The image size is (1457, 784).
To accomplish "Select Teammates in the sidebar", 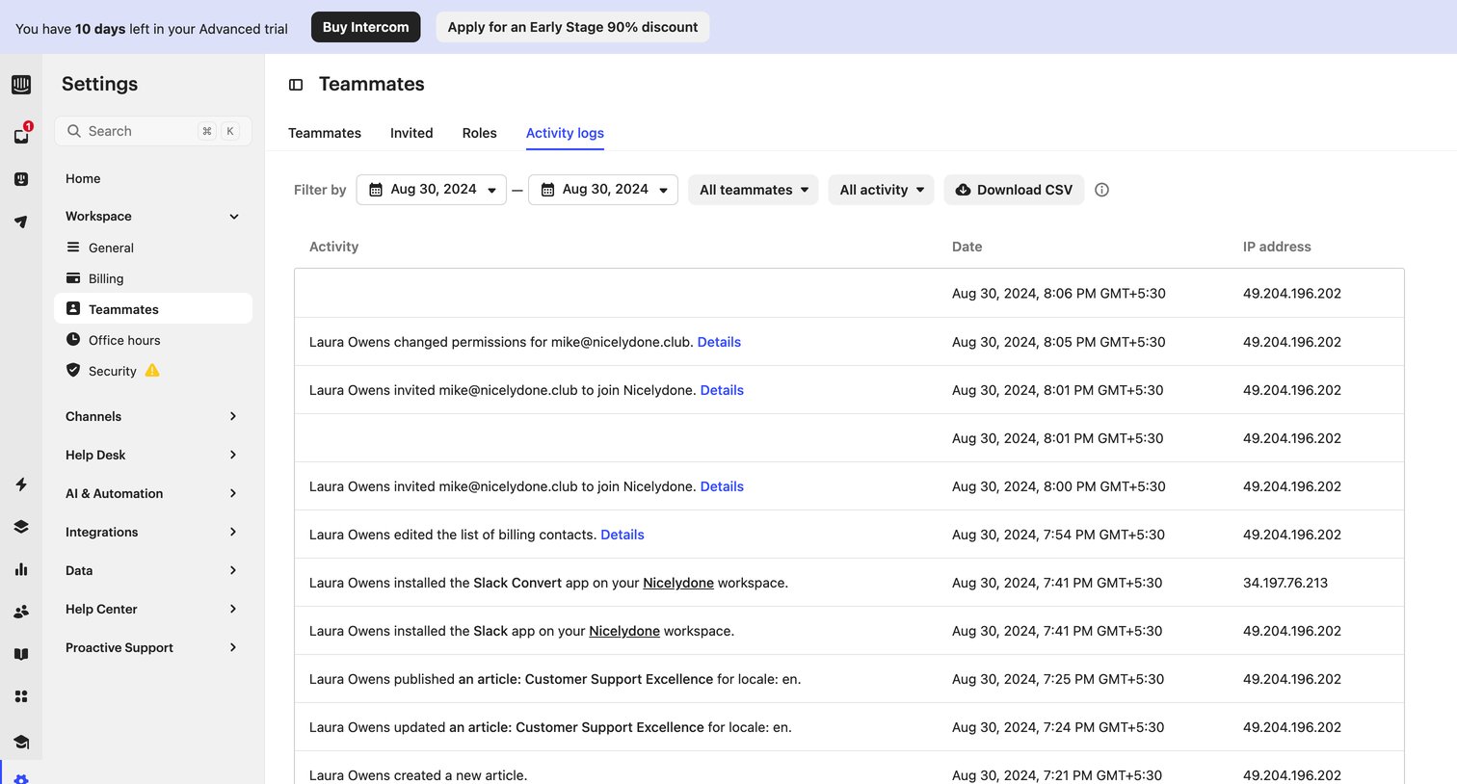I will pyautogui.click(x=153, y=309).
